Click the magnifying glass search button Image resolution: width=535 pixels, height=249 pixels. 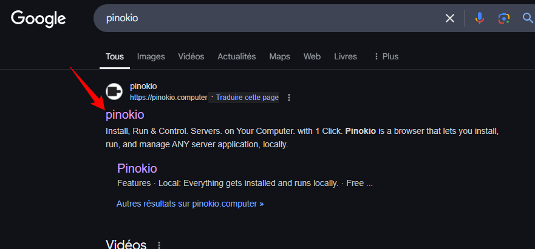tap(528, 18)
